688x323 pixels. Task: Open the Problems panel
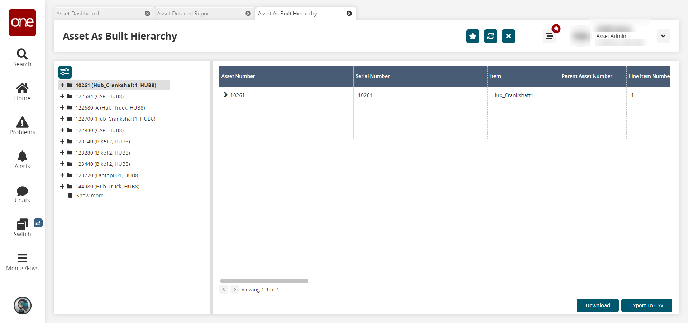pyautogui.click(x=22, y=126)
